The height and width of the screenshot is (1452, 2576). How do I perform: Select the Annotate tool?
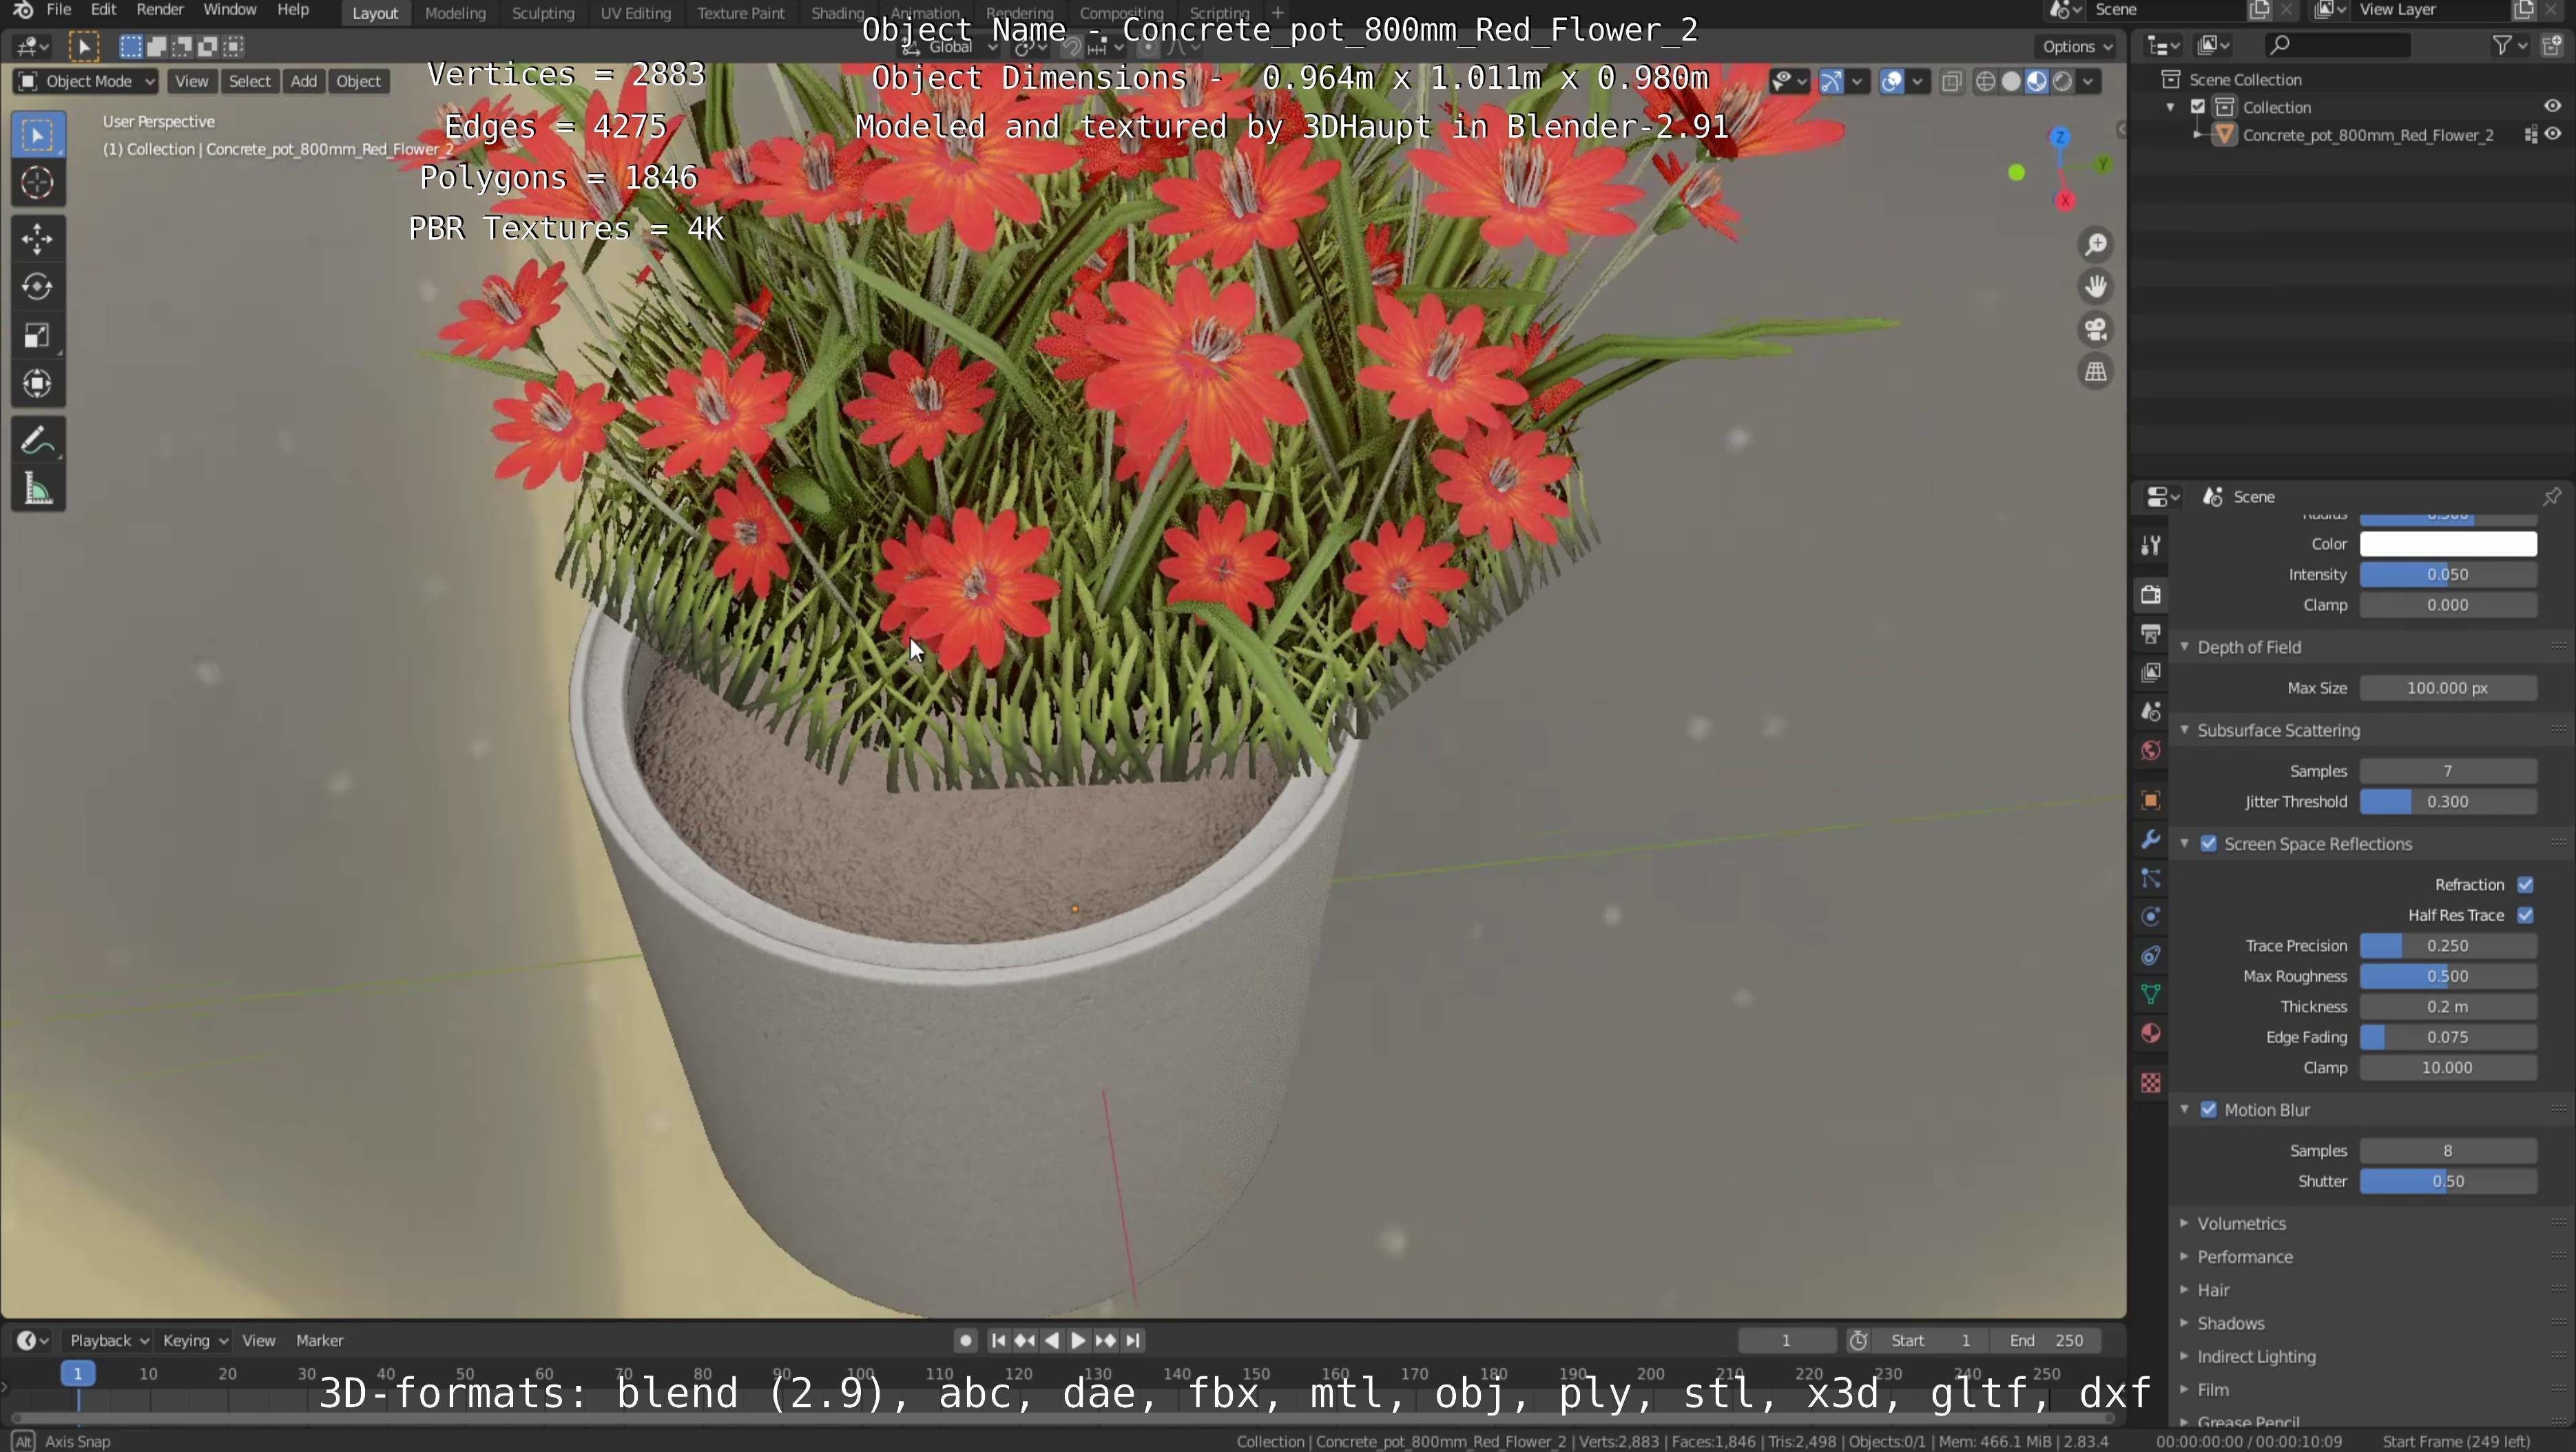(x=38, y=441)
